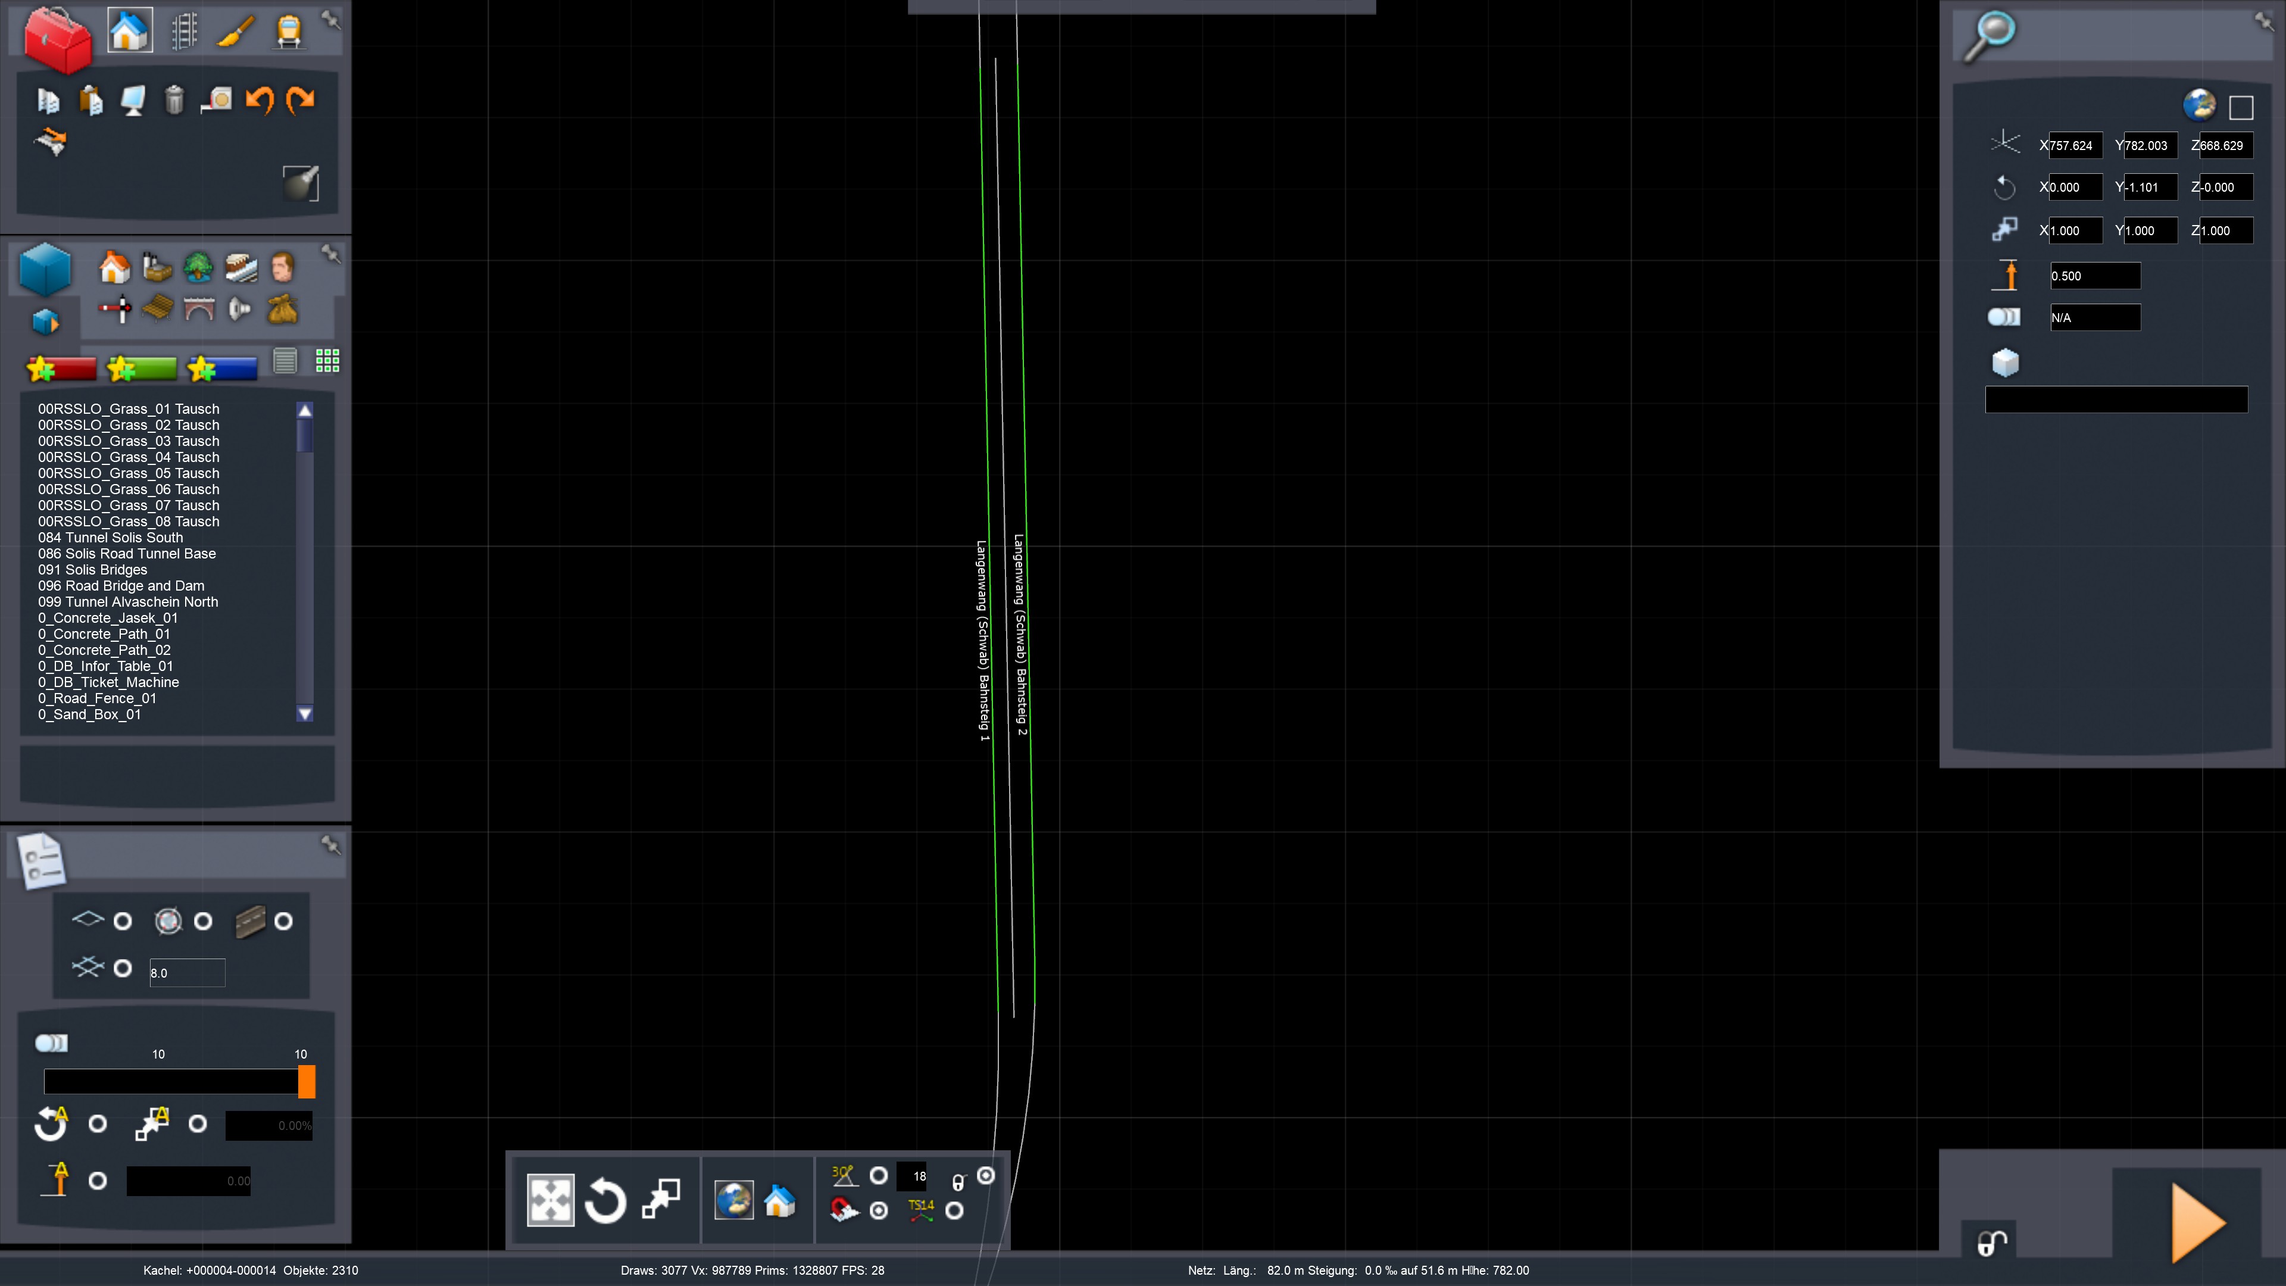Screen dimensions: 2286x1286
Task: Click the orange redo arrow
Action: click(301, 99)
